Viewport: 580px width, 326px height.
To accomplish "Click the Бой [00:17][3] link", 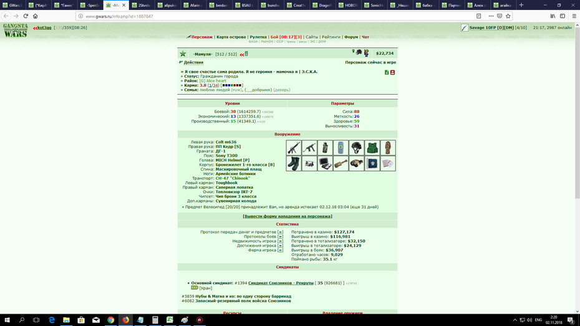I will click(x=286, y=37).
